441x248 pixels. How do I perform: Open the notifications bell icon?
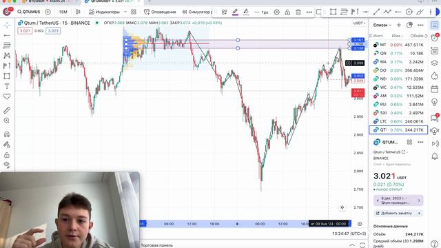click(435, 156)
